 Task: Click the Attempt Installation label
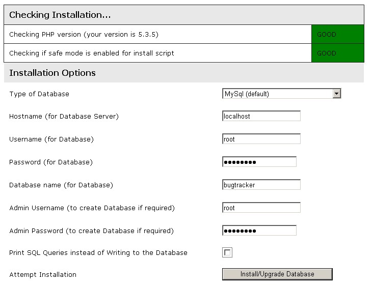click(43, 274)
